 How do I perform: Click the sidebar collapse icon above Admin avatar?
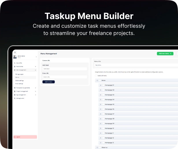[15, 53]
